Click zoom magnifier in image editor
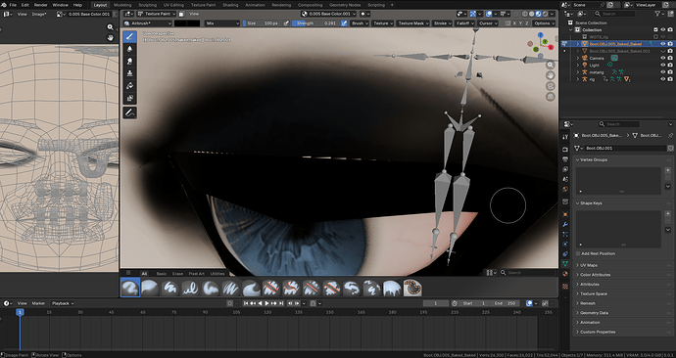The width and height of the screenshot is (676, 358). click(x=111, y=27)
